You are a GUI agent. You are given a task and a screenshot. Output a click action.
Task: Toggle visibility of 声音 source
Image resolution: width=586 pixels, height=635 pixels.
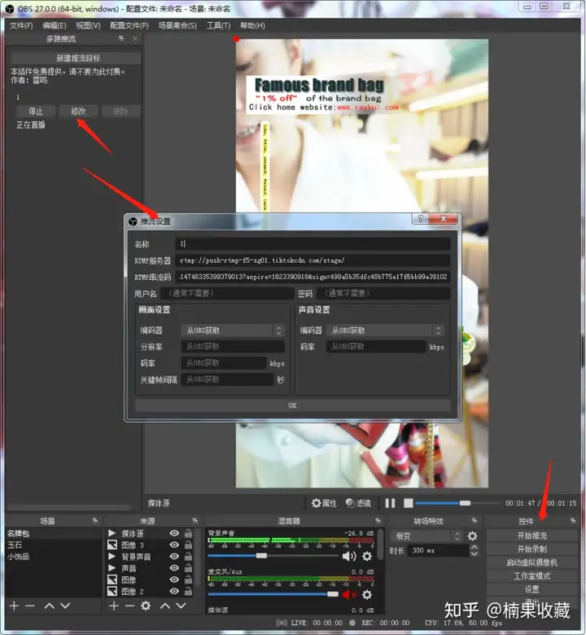[x=174, y=568]
